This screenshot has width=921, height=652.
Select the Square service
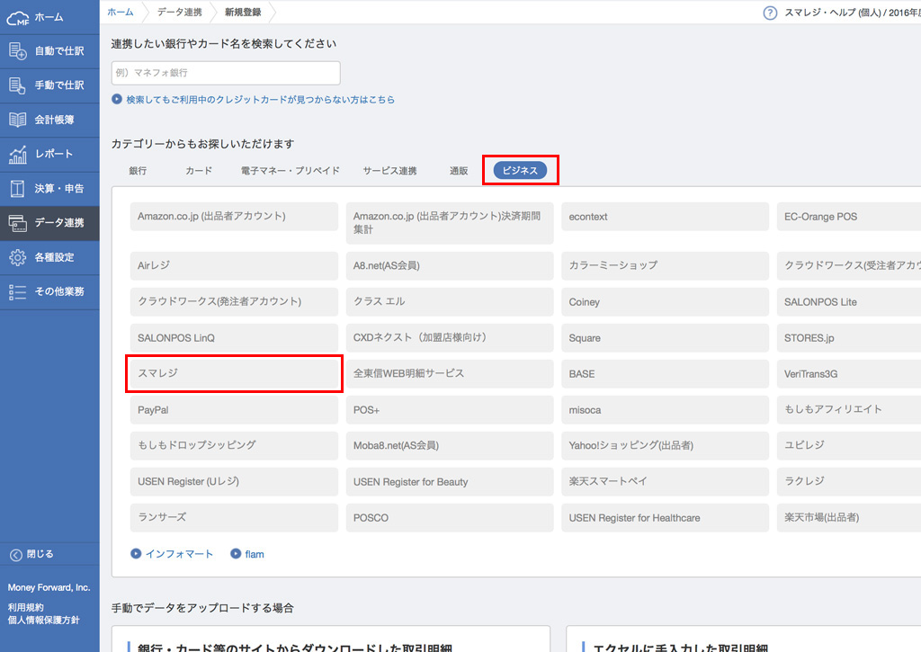666,338
